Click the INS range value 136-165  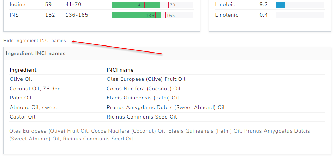click(x=77, y=15)
